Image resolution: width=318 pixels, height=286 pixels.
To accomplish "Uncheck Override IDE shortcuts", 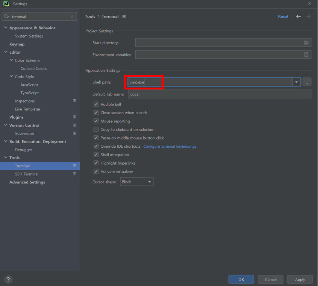I will (96, 146).
